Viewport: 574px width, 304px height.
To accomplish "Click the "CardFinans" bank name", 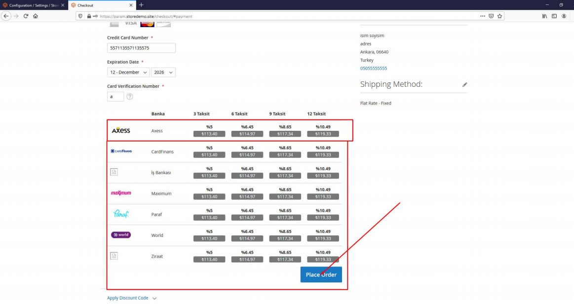I will (x=162, y=152).
